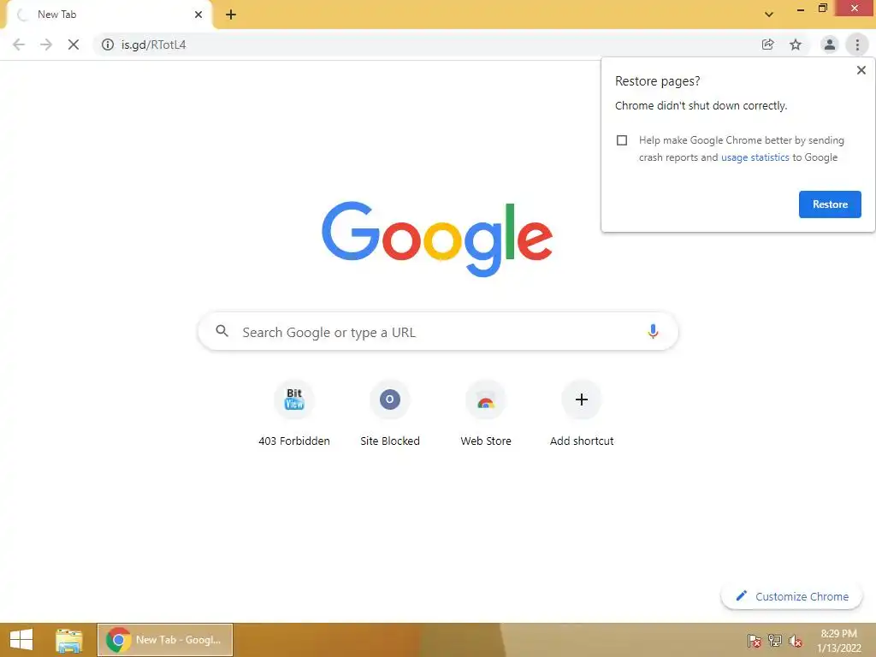Select the New Tab tab
The height and width of the screenshot is (657, 876).
pos(109,15)
